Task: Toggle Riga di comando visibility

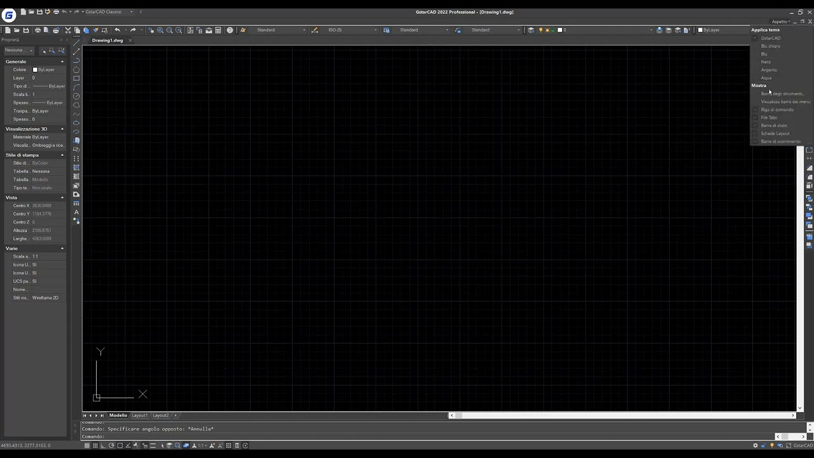Action: coord(776,109)
